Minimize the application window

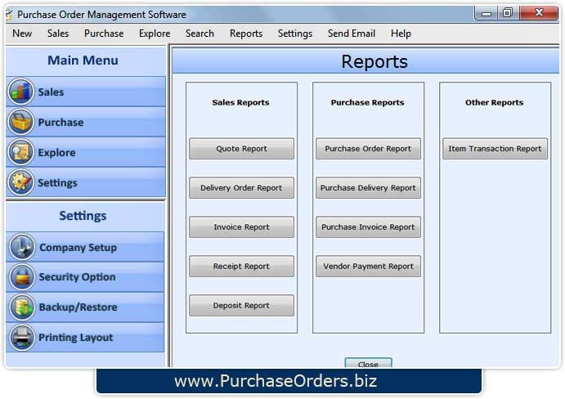click(x=487, y=14)
